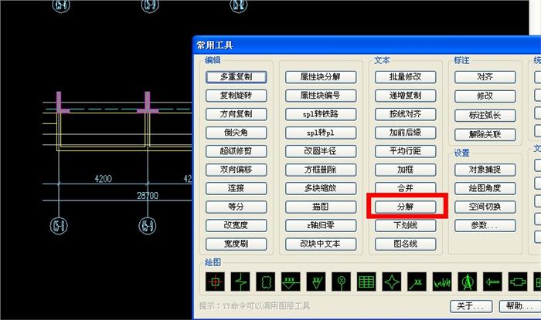Select the left-pointing arrow drawing icon
Viewport: 541px width, 320px height.
(x=492, y=281)
